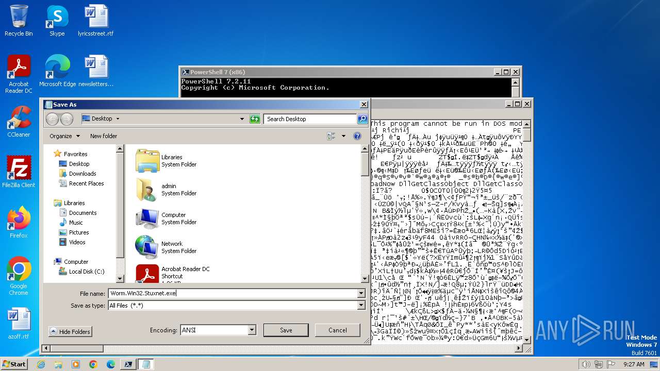Open the Encoding ANSI dropdown
This screenshot has height=371, width=660.
tap(252, 330)
